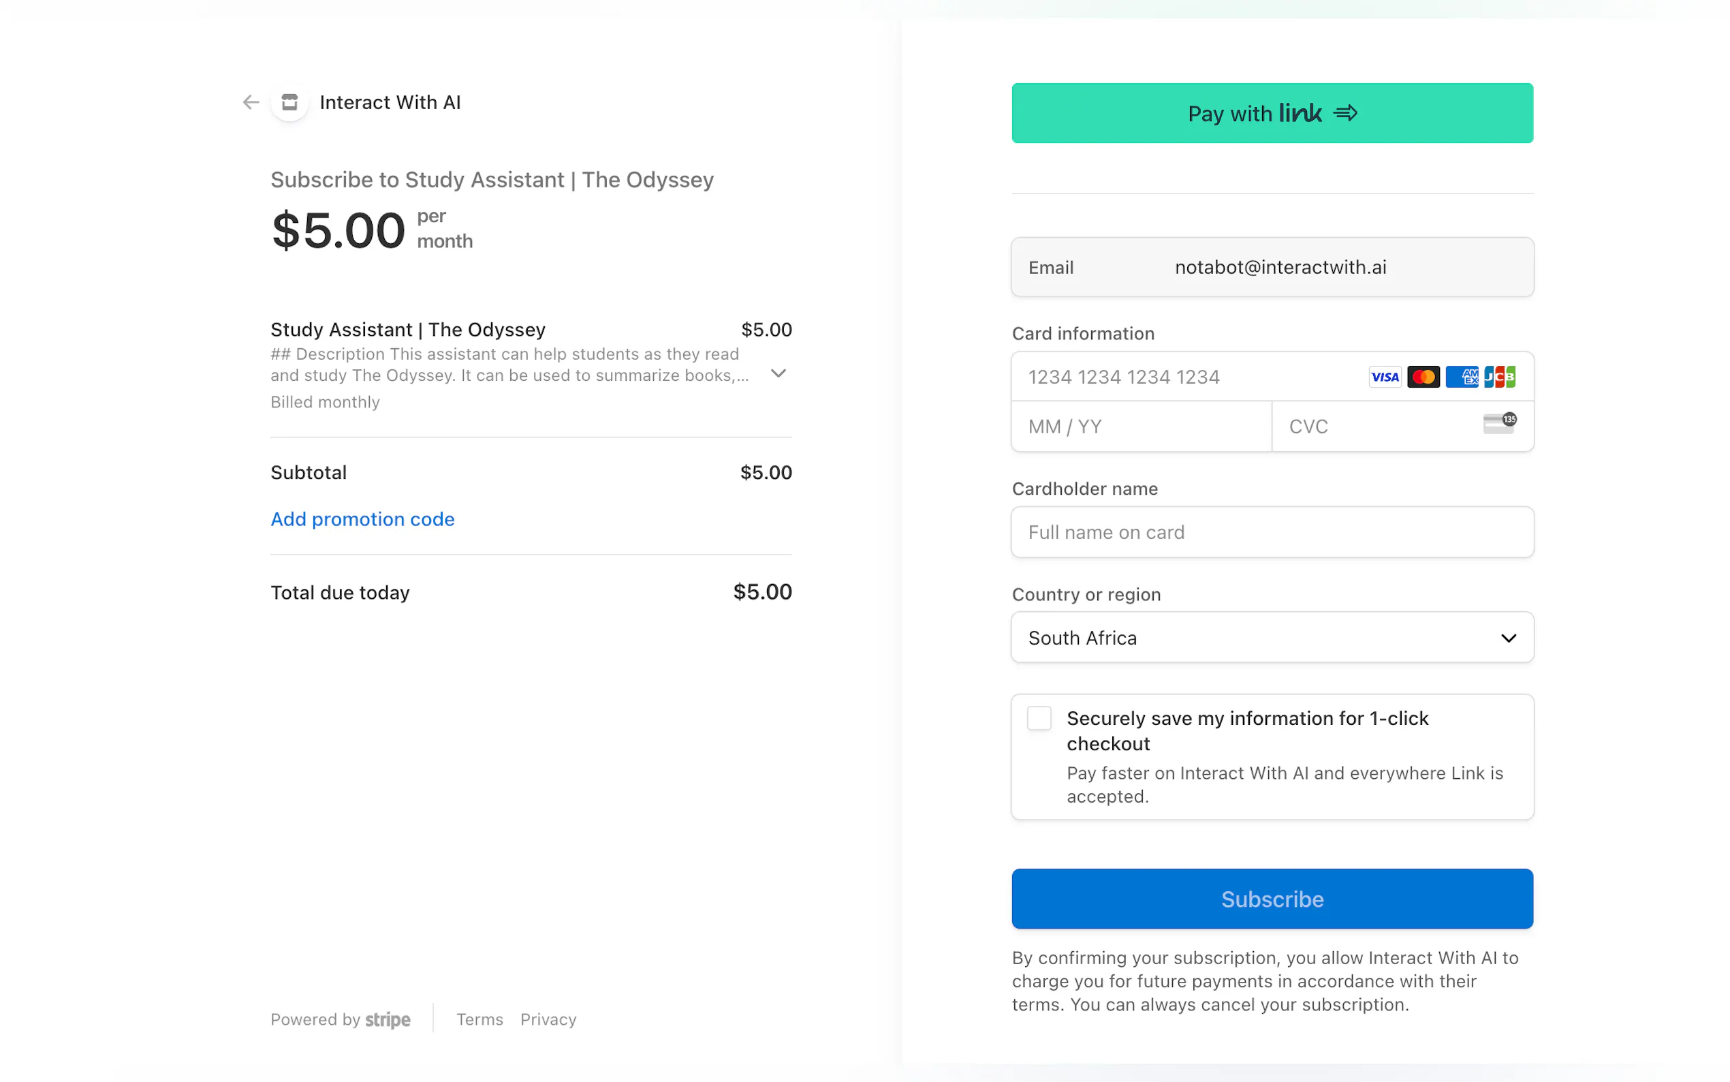
Task: Open the Privacy link
Action: tap(548, 1019)
